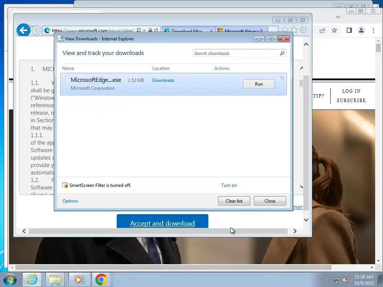383x287 pixels.
Task: Go back in Internet Explorer
Action: [24, 30]
